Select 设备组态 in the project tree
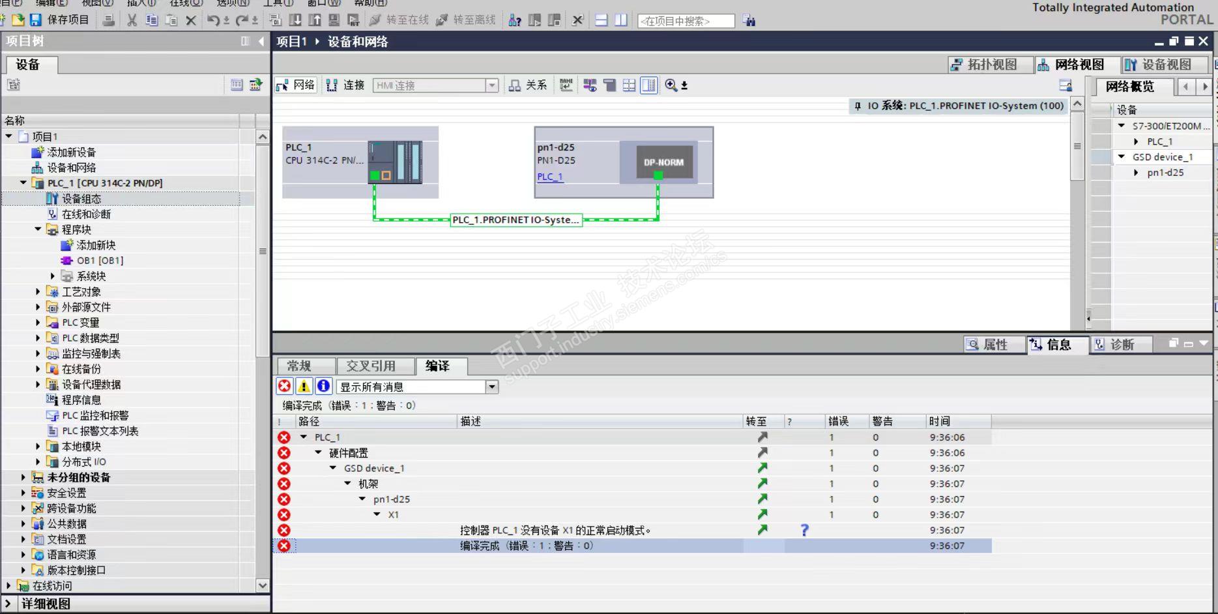The width and height of the screenshot is (1218, 614). (x=81, y=199)
